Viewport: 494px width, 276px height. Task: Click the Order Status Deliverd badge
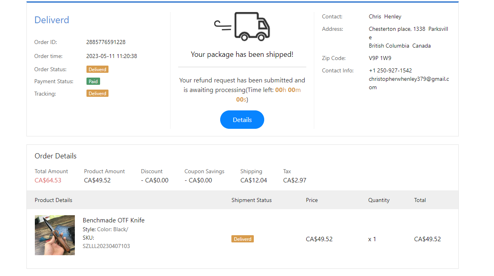(97, 69)
